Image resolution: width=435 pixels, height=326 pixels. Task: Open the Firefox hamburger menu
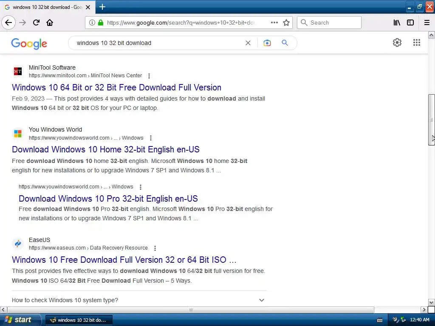click(x=427, y=22)
